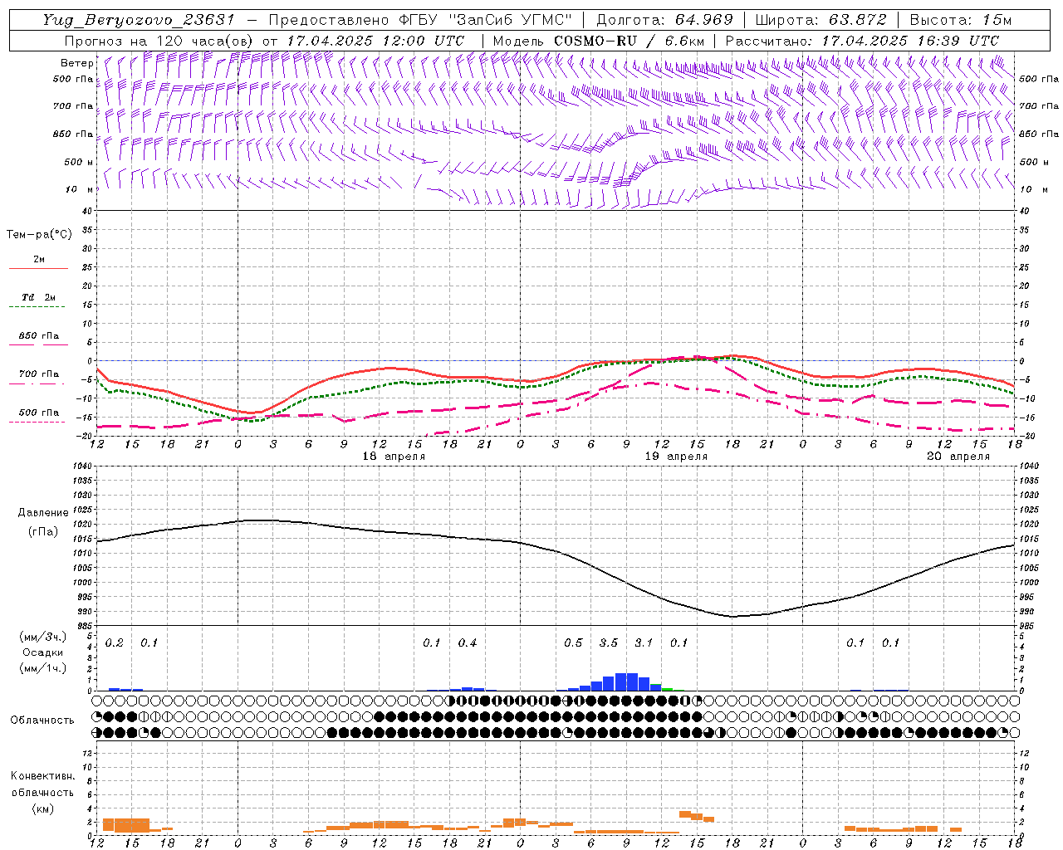Image resolution: width=1063 pixels, height=850 pixels.
Task: Click the 19 апреля date label
Action: (x=677, y=457)
